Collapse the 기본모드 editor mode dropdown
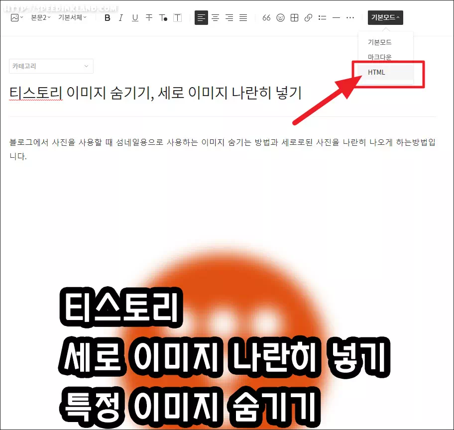Screen dimensions: 454x430 coord(385,17)
